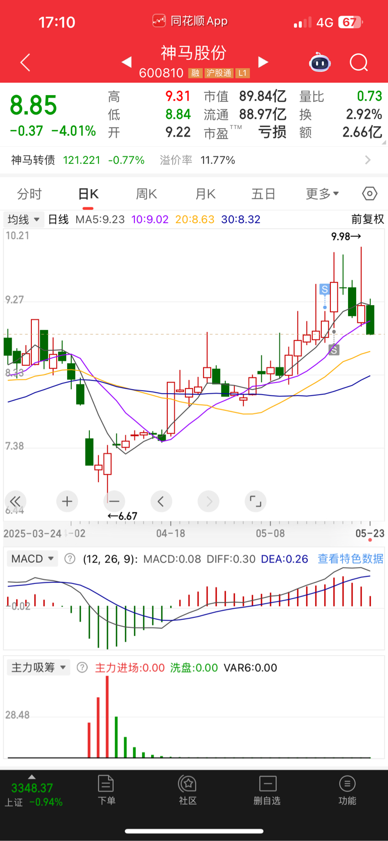Screen dimensions: 388x841
Task: Tap low price label 6.67
Action: click(x=122, y=516)
